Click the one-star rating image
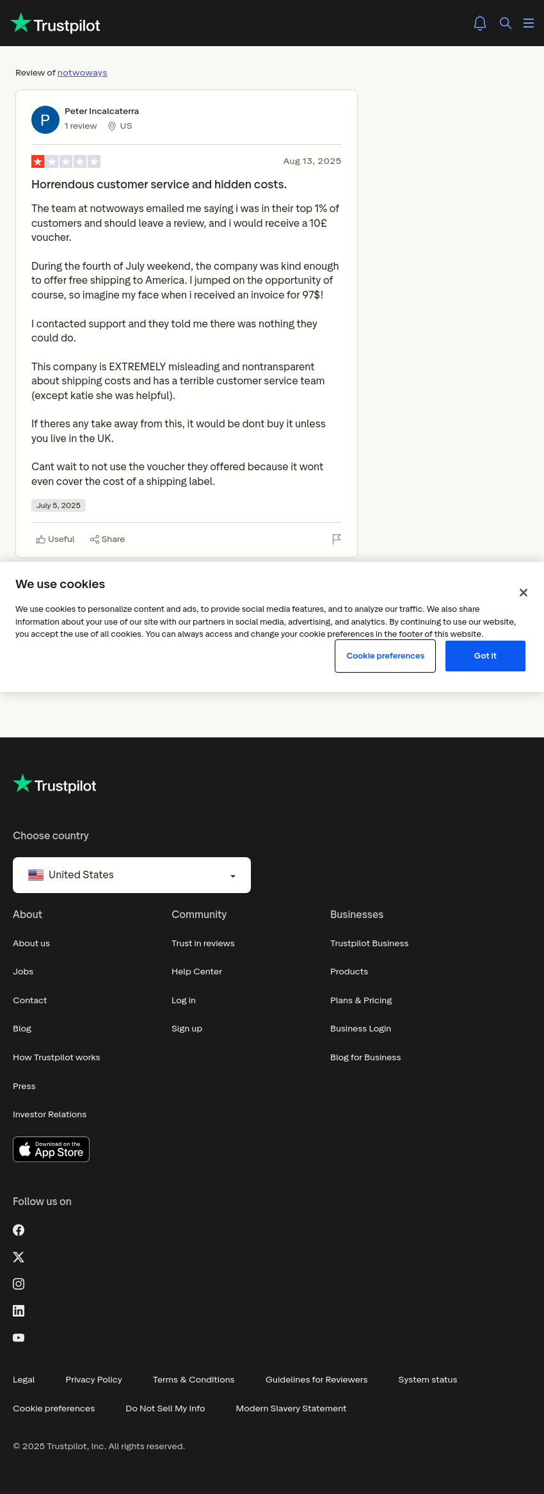Image resolution: width=544 pixels, height=1494 pixels. pyautogui.click(x=66, y=161)
